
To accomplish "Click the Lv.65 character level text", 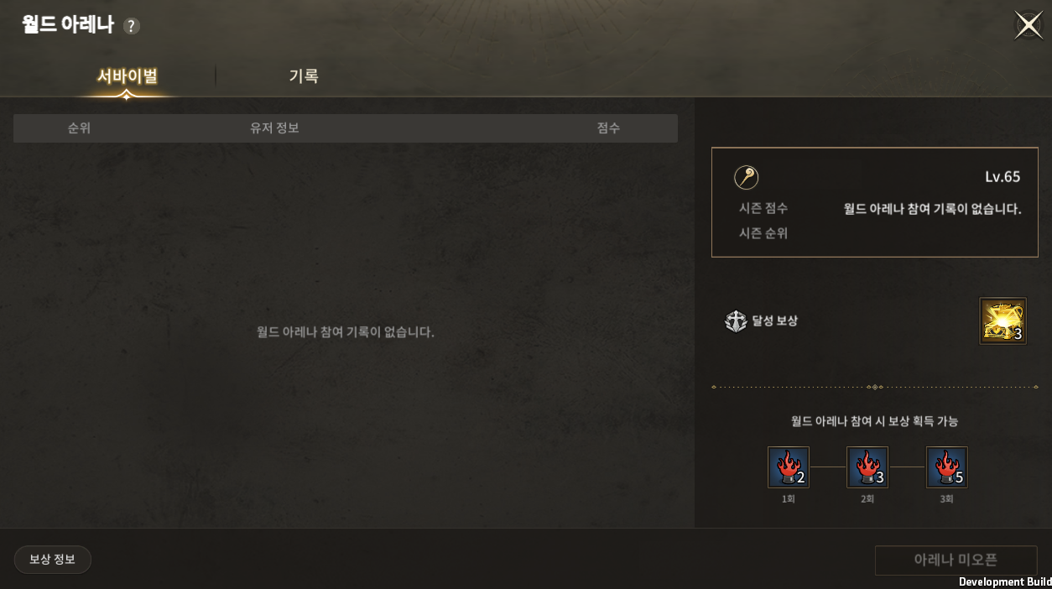I will (1003, 177).
